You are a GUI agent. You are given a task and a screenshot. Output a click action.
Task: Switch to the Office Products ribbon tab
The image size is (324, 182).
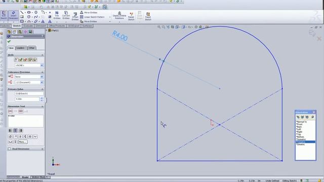[57, 26]
